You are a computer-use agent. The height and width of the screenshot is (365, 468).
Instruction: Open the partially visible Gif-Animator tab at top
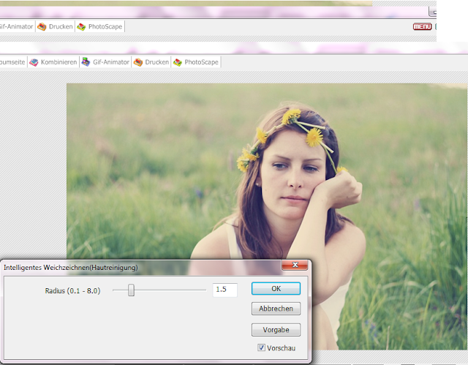coord(16,26)
